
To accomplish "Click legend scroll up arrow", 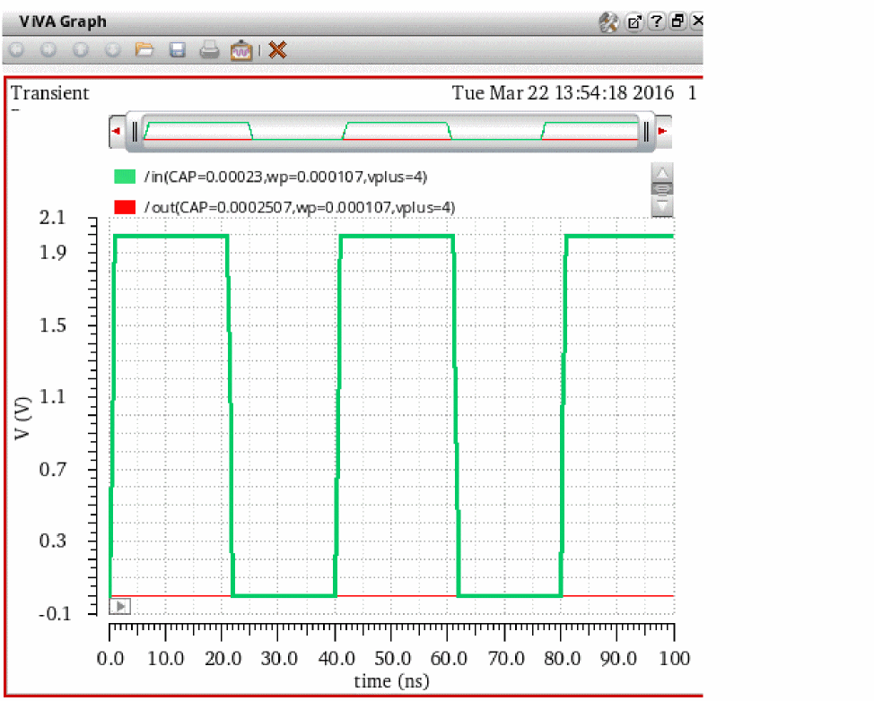I will 662,172.
